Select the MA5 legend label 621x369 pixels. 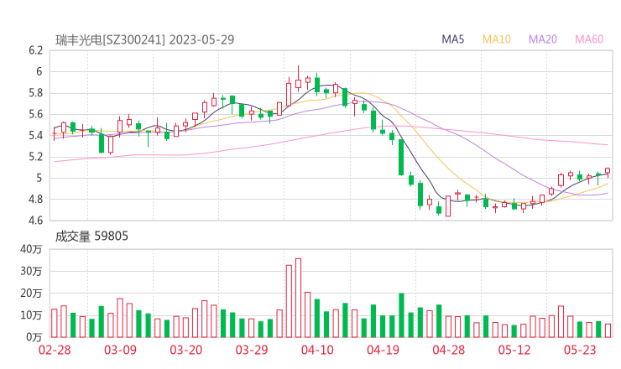pos(452,39)
